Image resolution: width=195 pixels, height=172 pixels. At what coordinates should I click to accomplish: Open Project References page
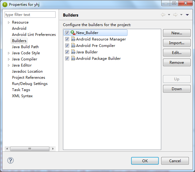point(29,78)
